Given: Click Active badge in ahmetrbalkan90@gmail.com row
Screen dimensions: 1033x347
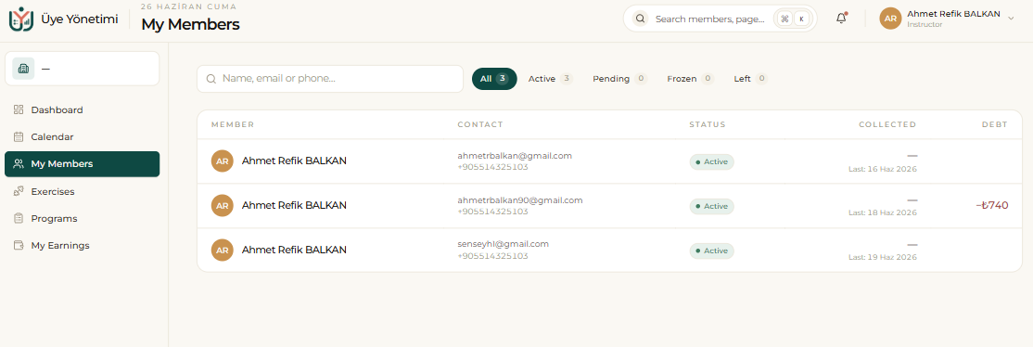Looking at the screenshot, I should pyautogui.click(x=711, y=206).
